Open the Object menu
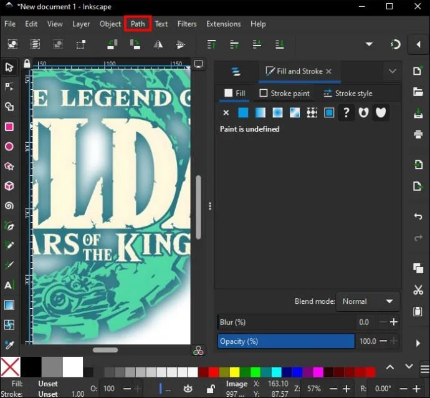 click(110, 24)
